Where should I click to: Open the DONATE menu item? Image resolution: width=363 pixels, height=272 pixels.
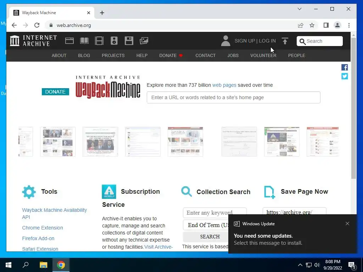pyautogui.click(x=171, y=56)
